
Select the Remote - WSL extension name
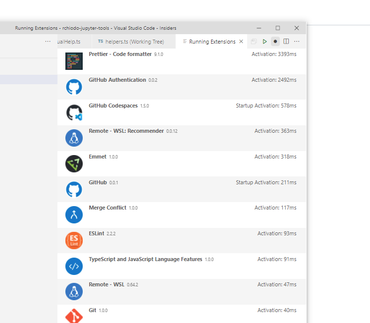click(106, 284)
